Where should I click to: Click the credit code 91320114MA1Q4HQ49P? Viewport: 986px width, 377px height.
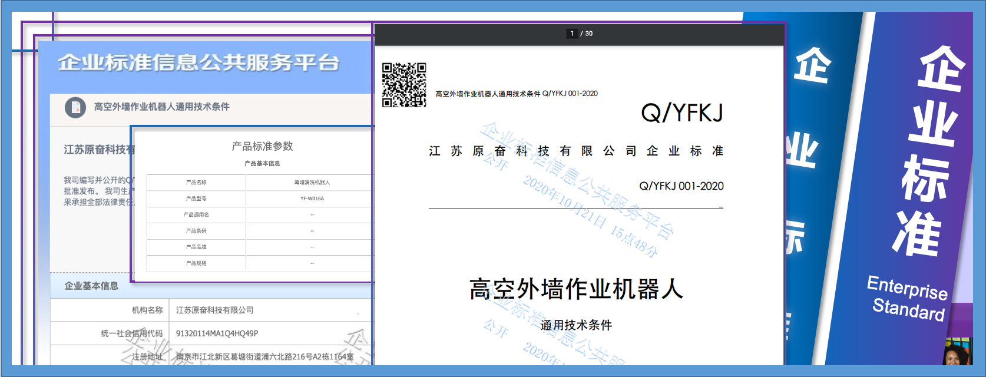tap(217, 333)
